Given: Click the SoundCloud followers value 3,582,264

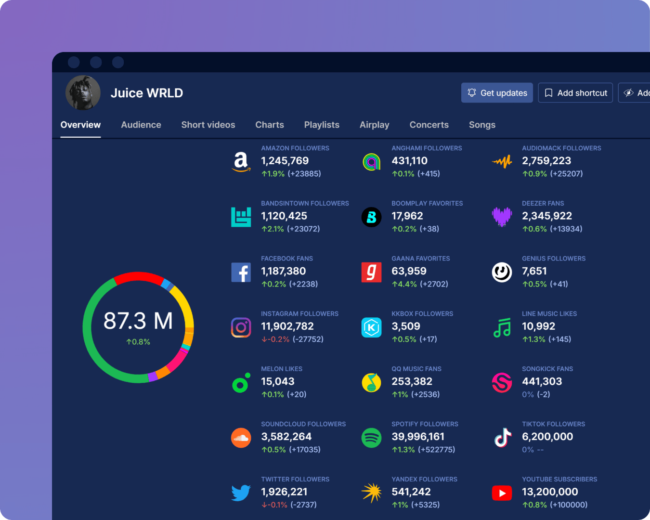Looking at the screenshot, I should [x=286, y=437].
